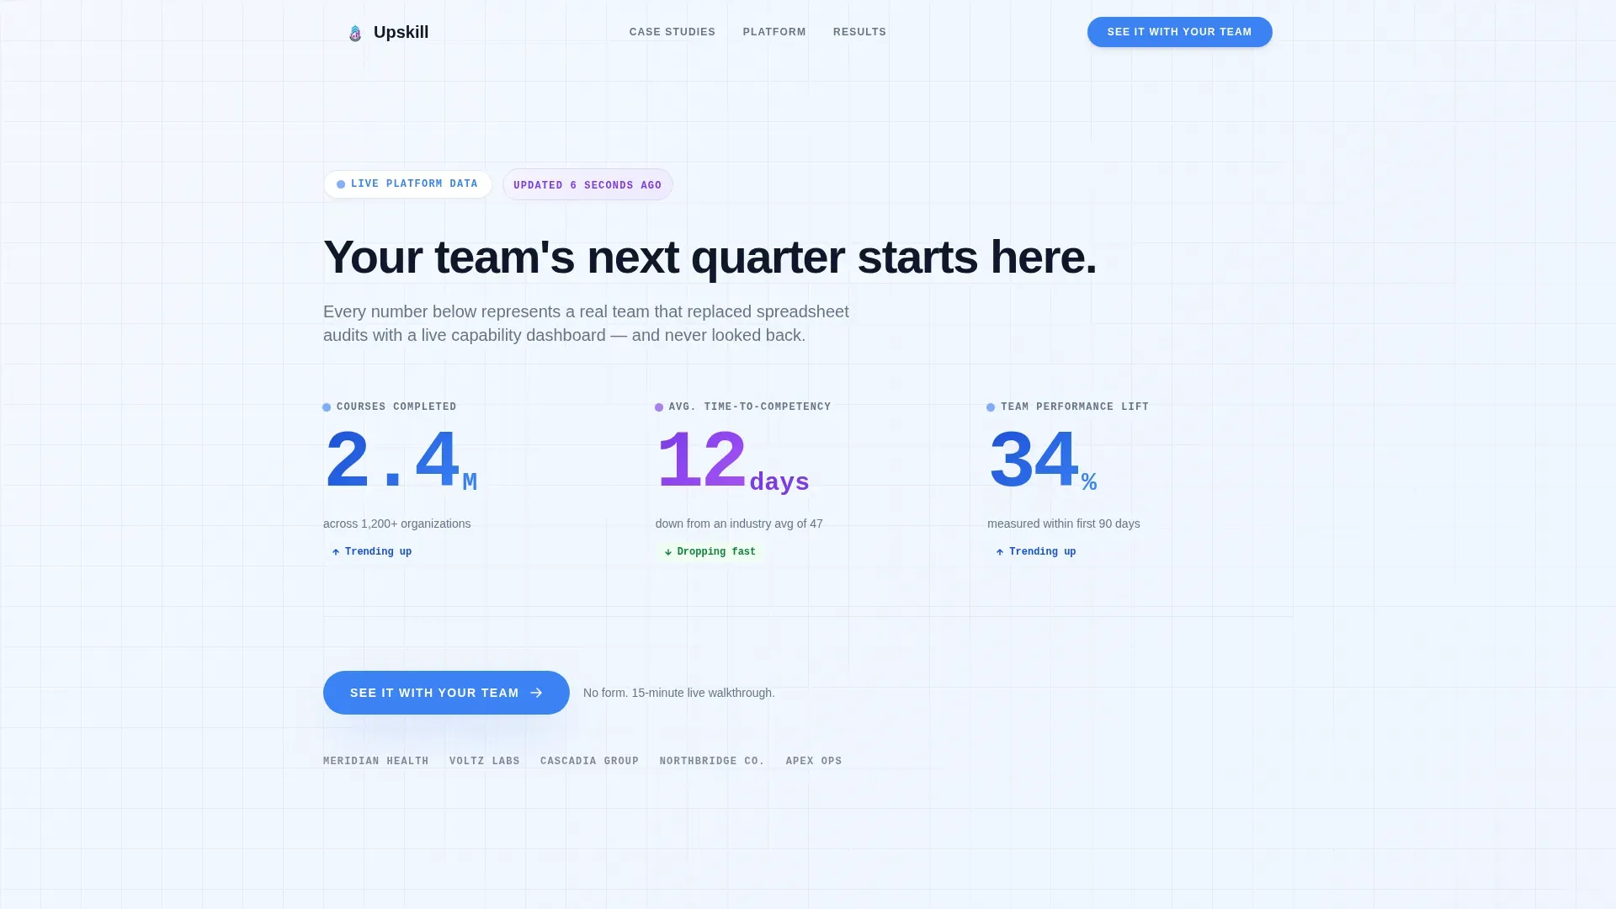Click 'measured within first 90 days' text
The height and width of the screenshot is (909, 1616).
(1063, 524)
